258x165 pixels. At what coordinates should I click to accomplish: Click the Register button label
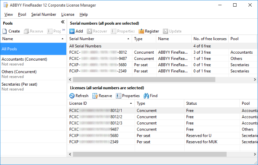(152, 31)
